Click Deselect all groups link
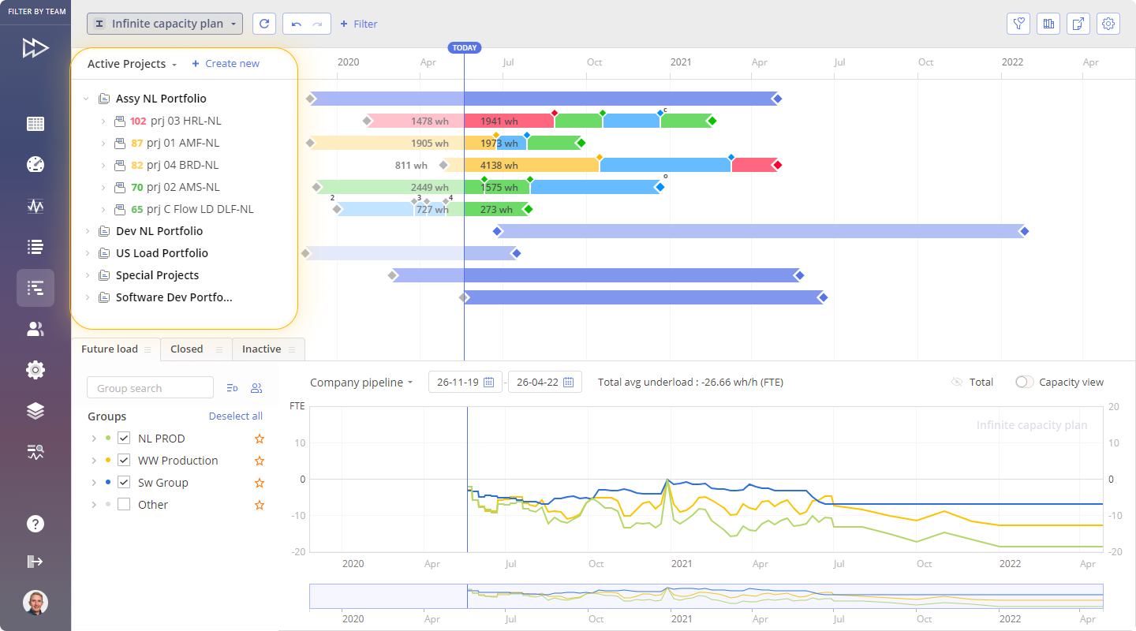This screenshot has width=1136, height=631. coord(235,416)
